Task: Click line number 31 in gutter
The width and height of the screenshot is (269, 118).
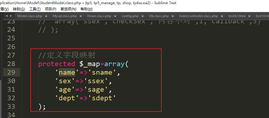Action: (11, 89)
